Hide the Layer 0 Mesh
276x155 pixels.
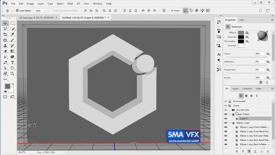226,114
